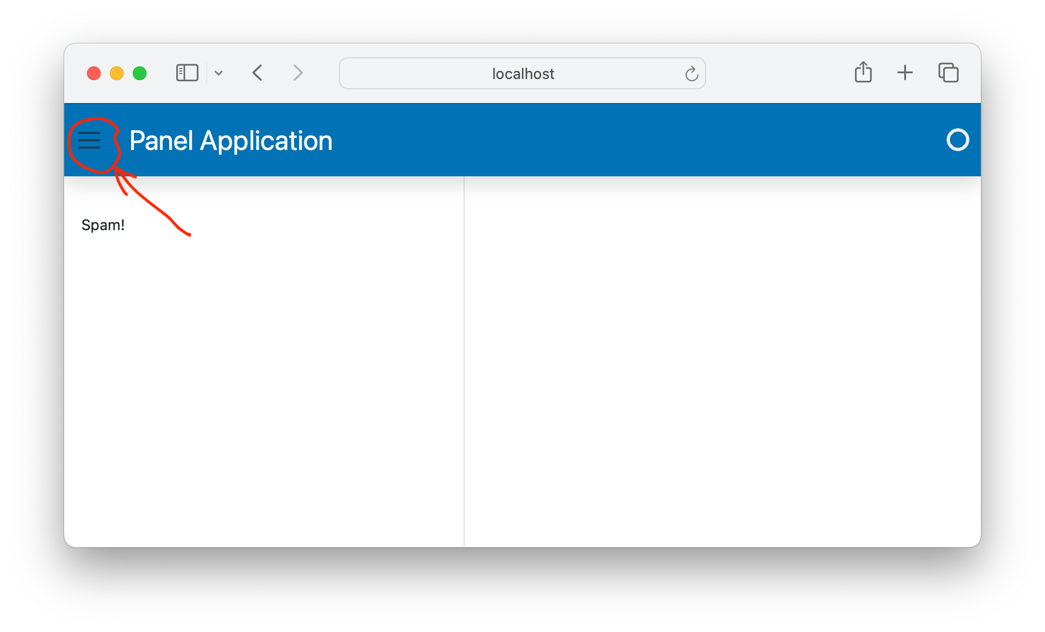This screenshot has width=1045, height=632.
Task: Select the Panel Application header title
Action: pyautogui.click(x=231, y=140)
